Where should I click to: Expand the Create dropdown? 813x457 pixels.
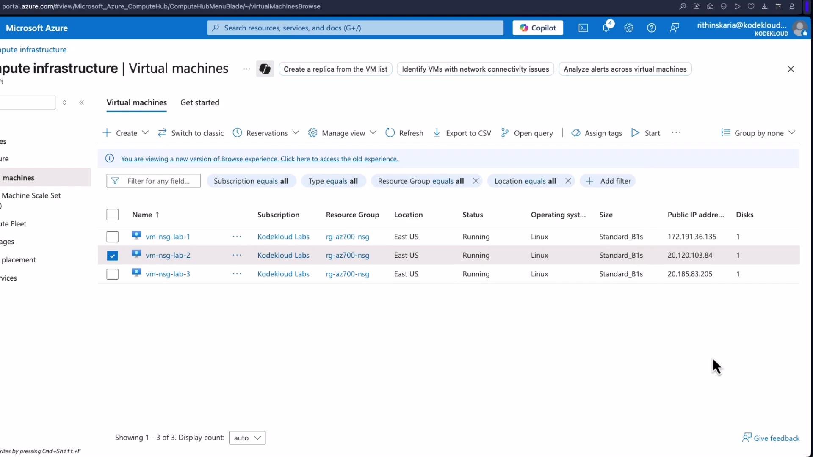tap(126, 133)
